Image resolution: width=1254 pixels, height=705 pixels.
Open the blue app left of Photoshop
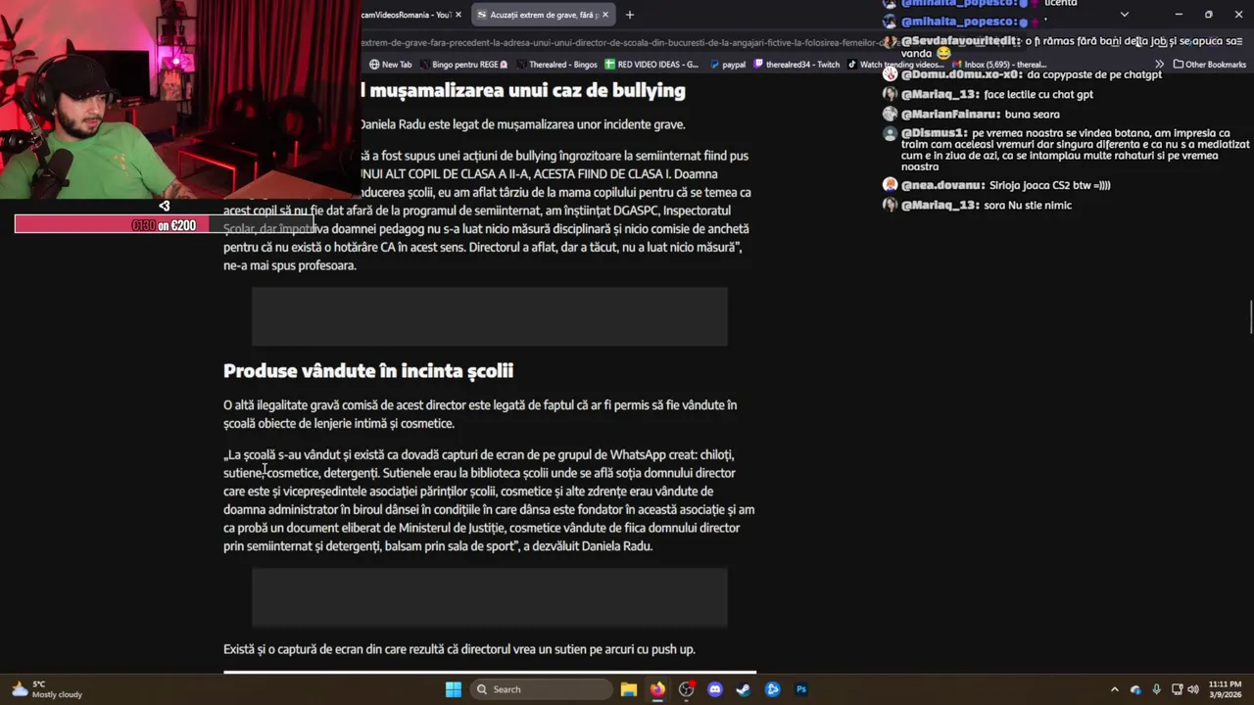pos(772,689)
